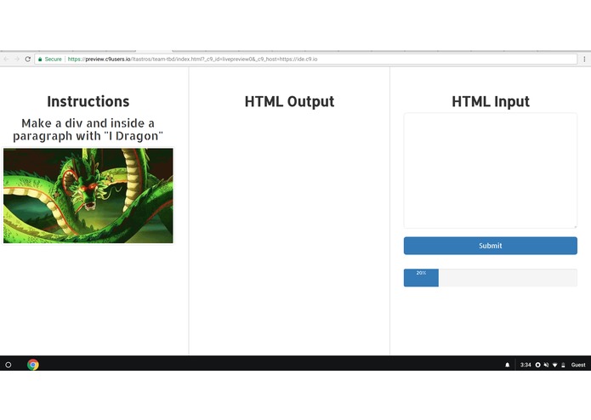Open the launcher circle in taskbar
Image resolution: width=591 pixels, height=420 pixels.
click(x=9, y=365)
